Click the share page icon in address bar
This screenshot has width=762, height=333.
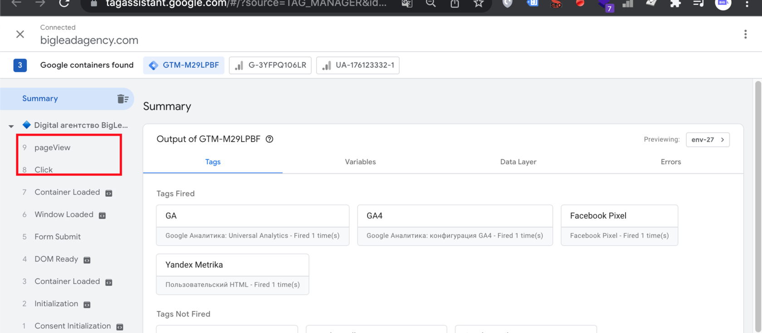[x=454, y=4]
